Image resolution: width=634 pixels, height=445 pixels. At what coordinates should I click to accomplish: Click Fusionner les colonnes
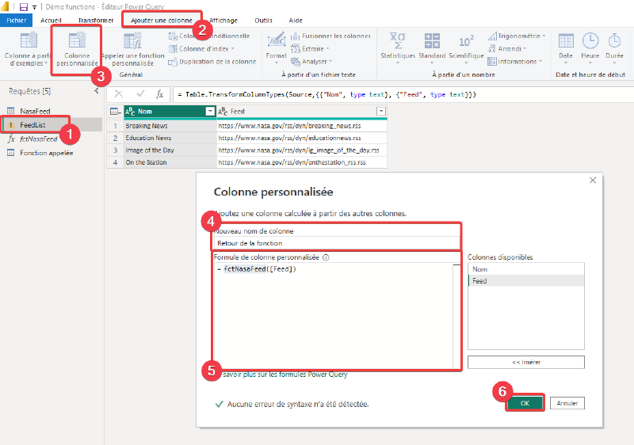pos(330,36)
